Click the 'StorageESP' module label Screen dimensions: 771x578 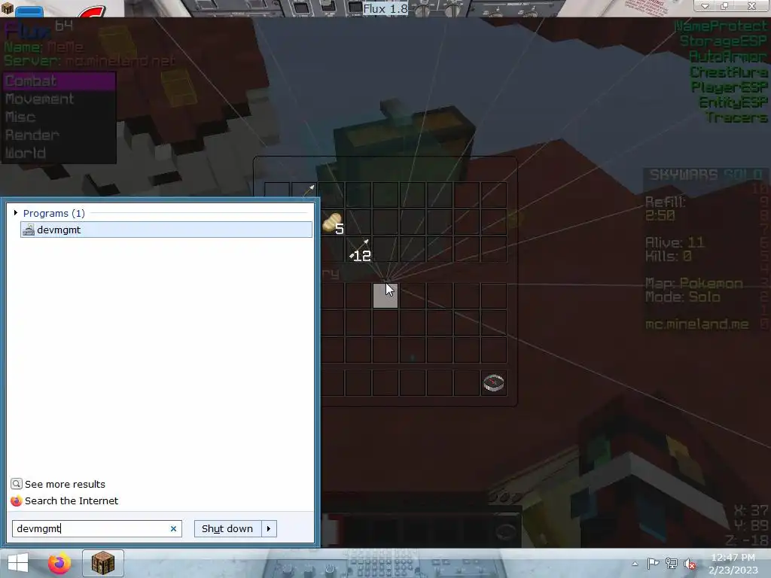click(724, 41)
